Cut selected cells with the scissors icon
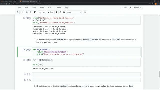 point(27,12)
